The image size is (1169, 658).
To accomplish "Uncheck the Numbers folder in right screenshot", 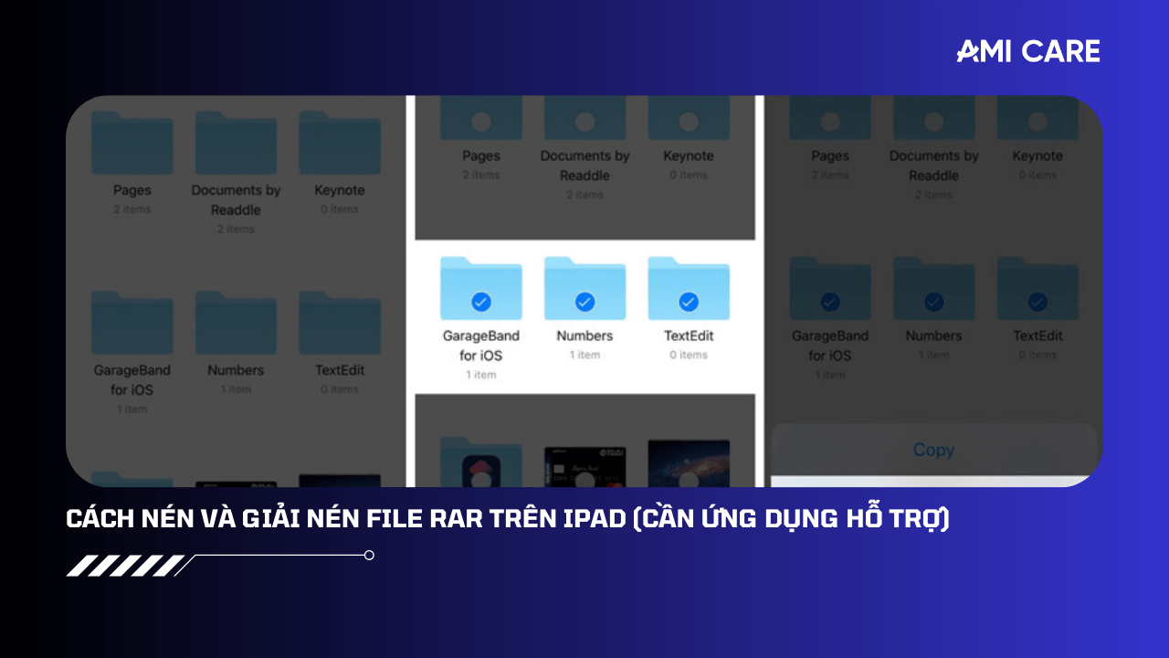I will click(x=934, y=302).
